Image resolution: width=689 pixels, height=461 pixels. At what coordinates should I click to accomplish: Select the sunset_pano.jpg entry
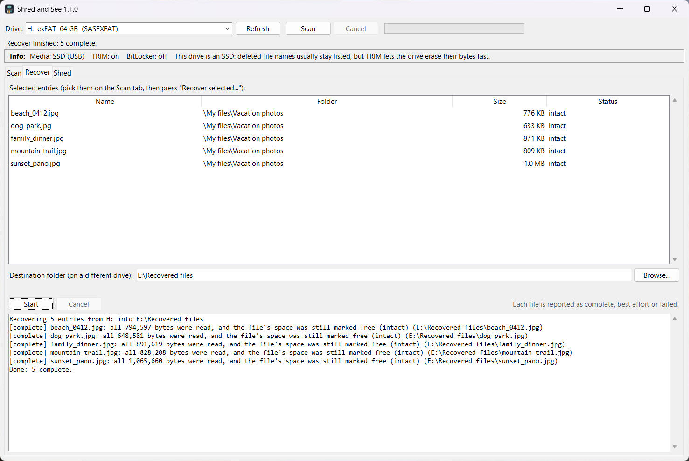339,164
